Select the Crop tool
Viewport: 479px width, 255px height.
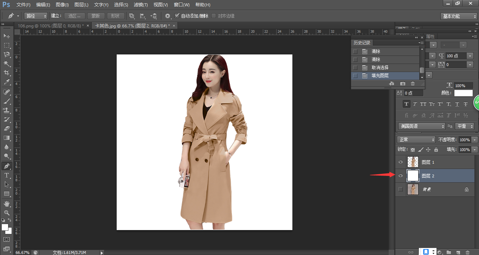click(x=7, y=73)
